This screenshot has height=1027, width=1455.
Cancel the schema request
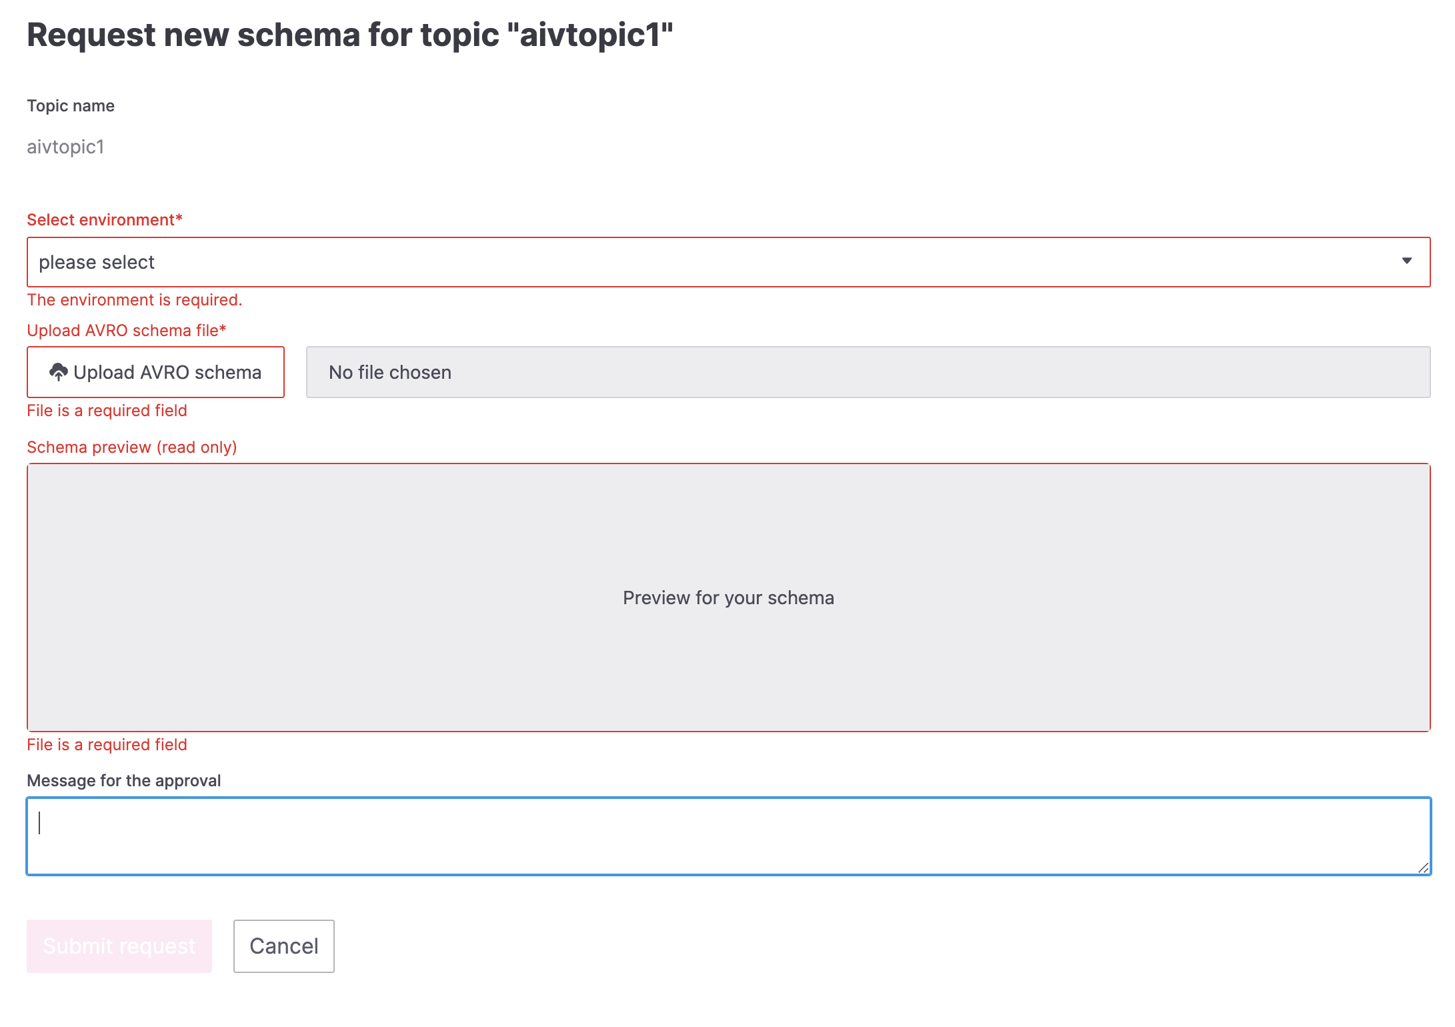point(283,946)
